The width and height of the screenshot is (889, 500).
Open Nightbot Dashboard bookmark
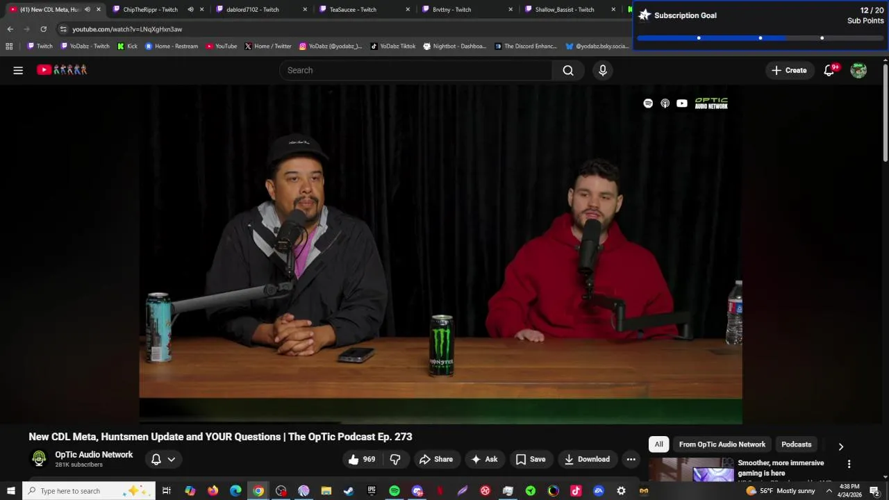pyautogui.click(x=454, y=47)
